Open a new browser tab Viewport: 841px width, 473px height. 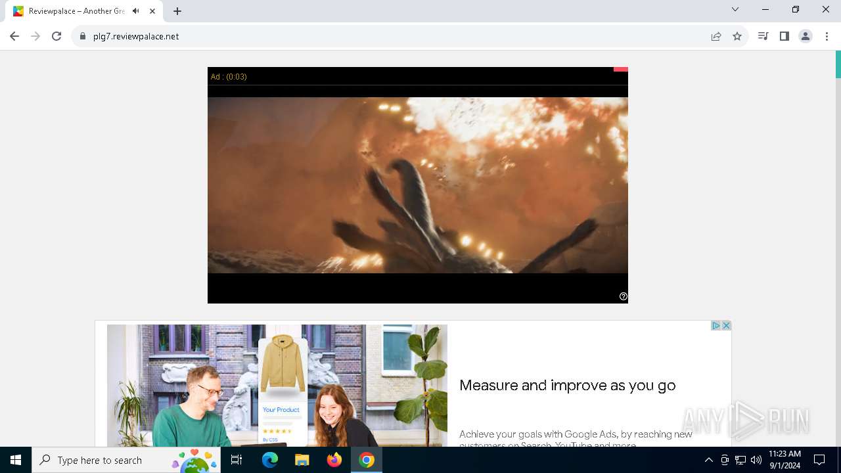click(177, 11)
